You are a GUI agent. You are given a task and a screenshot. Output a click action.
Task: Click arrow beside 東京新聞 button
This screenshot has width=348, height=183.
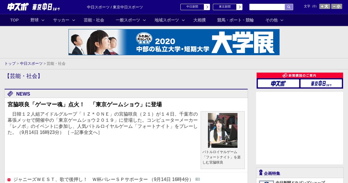click(240, 7)
